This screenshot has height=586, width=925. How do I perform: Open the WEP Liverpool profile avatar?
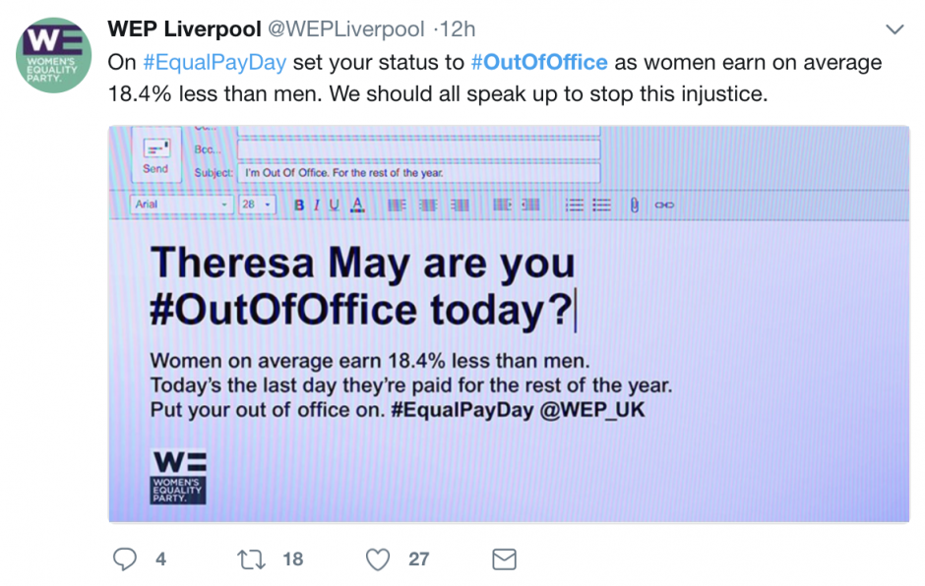(x=54, y=55)
